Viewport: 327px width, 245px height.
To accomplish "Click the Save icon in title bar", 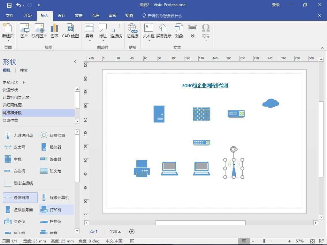I will [9, 5].
